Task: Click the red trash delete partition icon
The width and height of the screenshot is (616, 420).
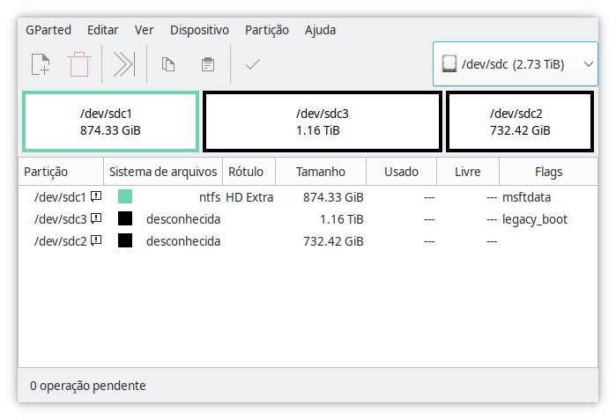Action: (x=79, y=64)
